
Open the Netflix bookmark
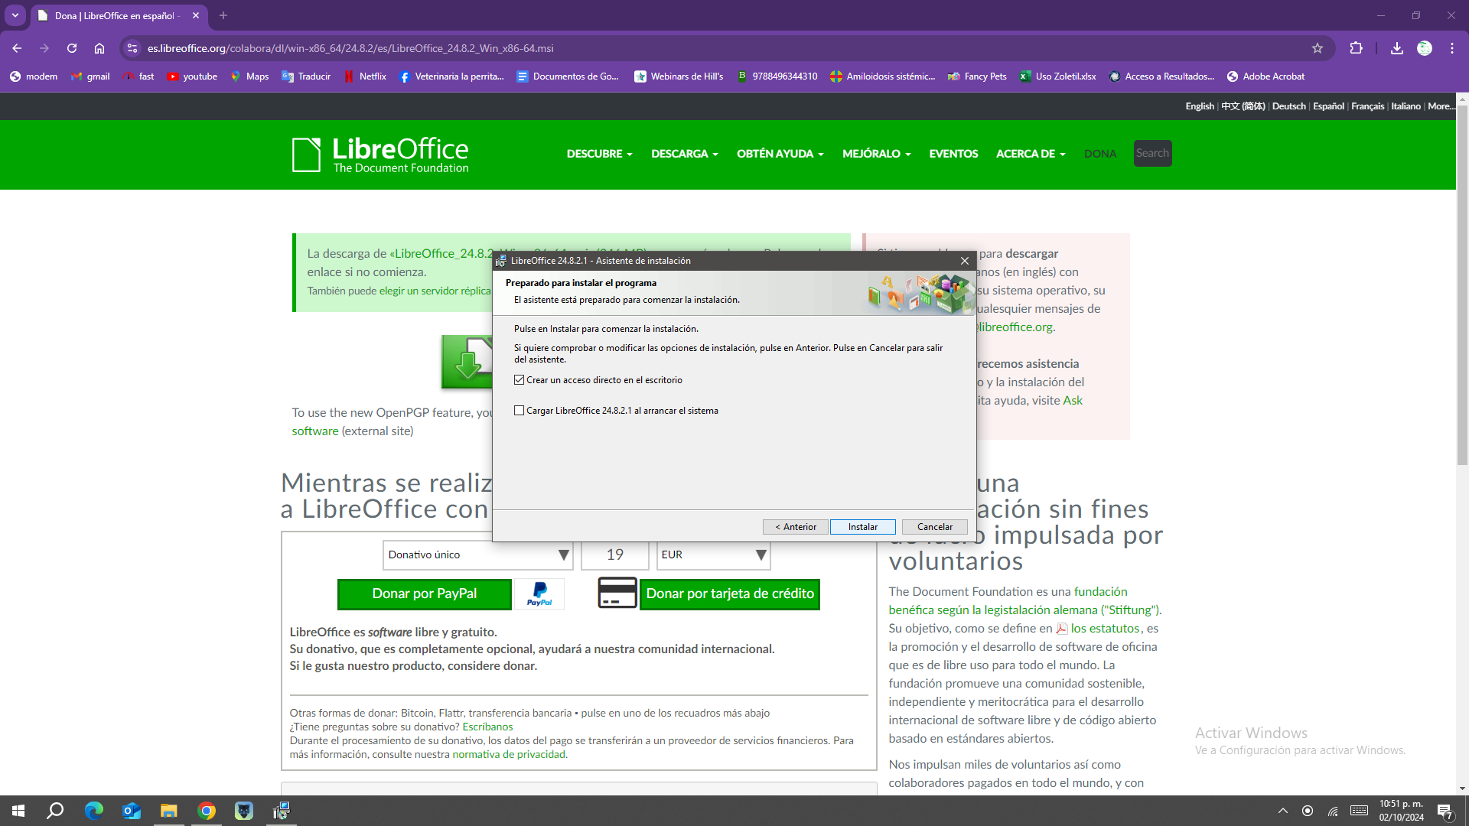point(365,76)
